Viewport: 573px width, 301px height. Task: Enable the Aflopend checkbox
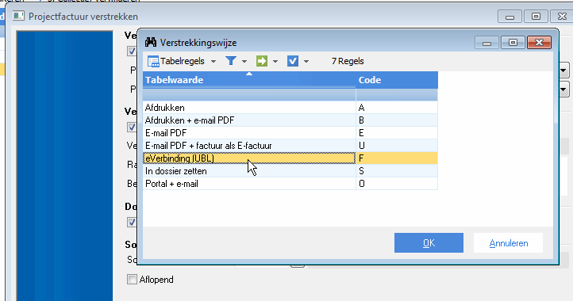132,280
